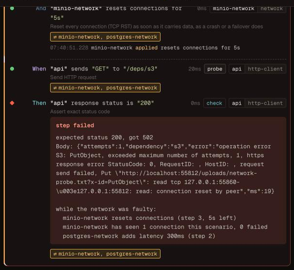Click 'minio-network has seen 1 connection' line
The image size is (294, 270).
(x=165, y=227)
